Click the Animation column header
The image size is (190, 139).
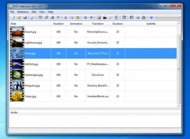point(76,24)
